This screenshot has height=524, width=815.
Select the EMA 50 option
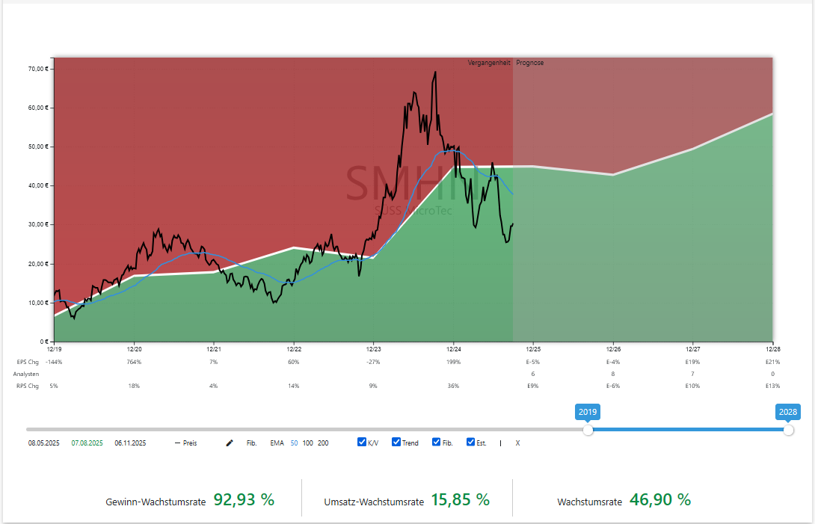point(294,443)
